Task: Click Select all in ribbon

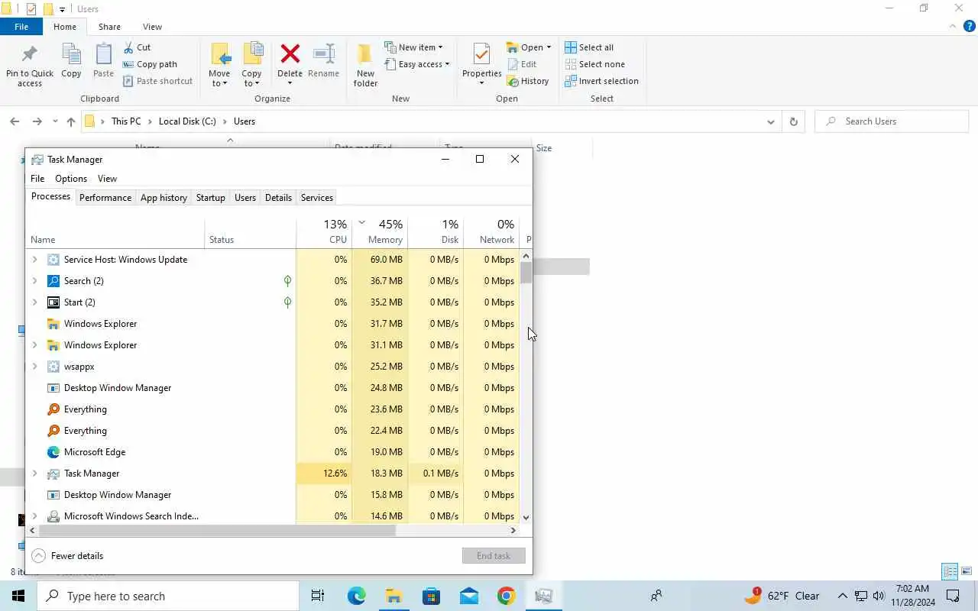Action: pyautogui.click(x=589, y=47)
